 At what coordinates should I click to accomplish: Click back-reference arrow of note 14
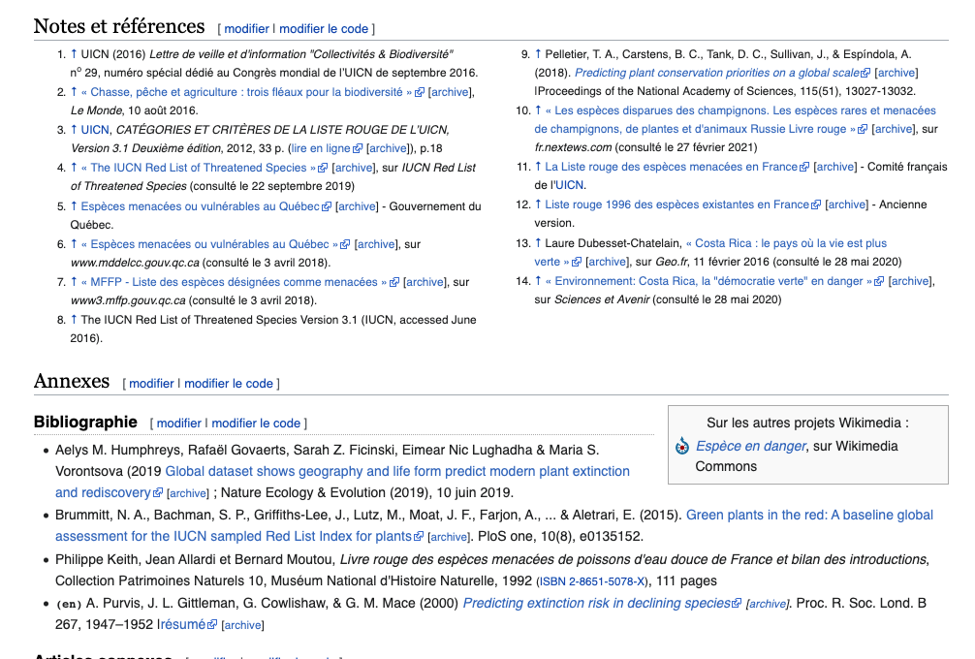tap(539, 281)
